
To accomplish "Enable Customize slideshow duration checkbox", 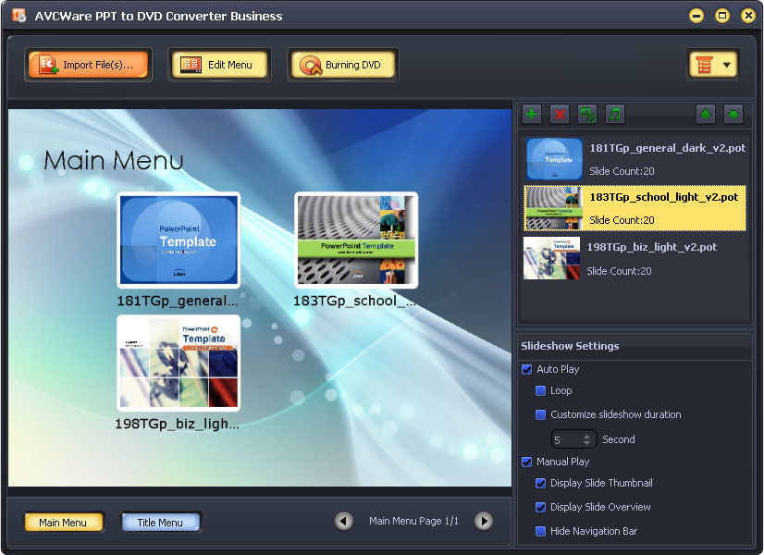I will click(x=540, y=414).
